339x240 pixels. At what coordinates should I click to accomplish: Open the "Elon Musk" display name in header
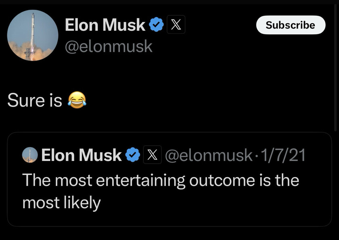click(x=105, y=25)
